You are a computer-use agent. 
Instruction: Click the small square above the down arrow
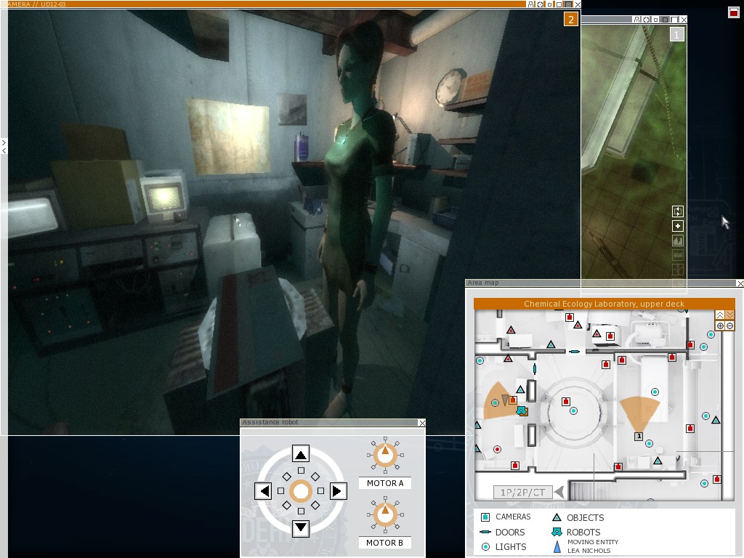301,511
